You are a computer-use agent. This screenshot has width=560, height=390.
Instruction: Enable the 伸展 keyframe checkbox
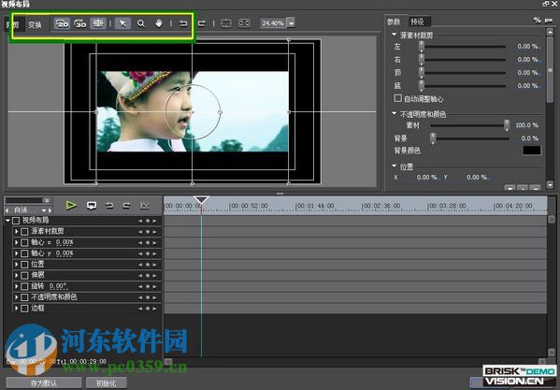(x=24, y=275)
